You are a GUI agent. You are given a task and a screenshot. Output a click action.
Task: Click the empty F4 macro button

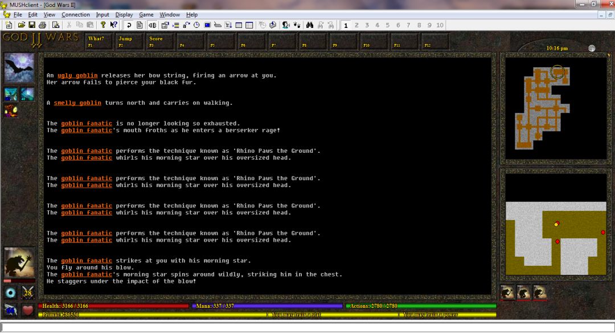point(191,41)
